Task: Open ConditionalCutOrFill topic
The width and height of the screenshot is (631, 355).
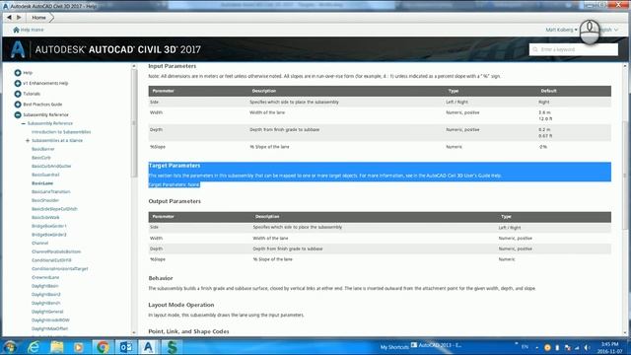Action: [51, 260]
